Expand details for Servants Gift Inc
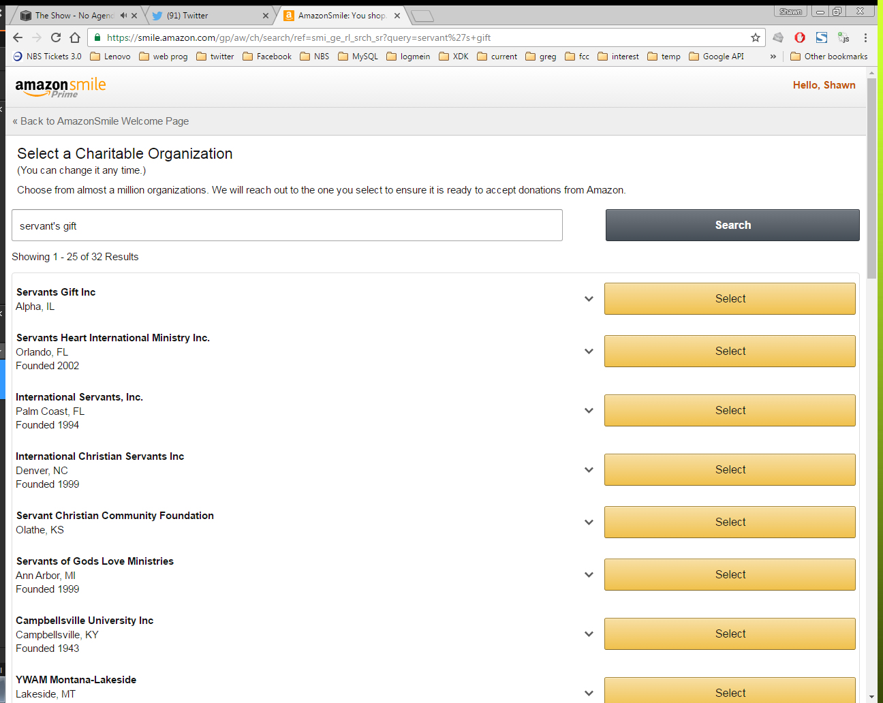Viewport: 883px width, 703px height. (589, 299)
